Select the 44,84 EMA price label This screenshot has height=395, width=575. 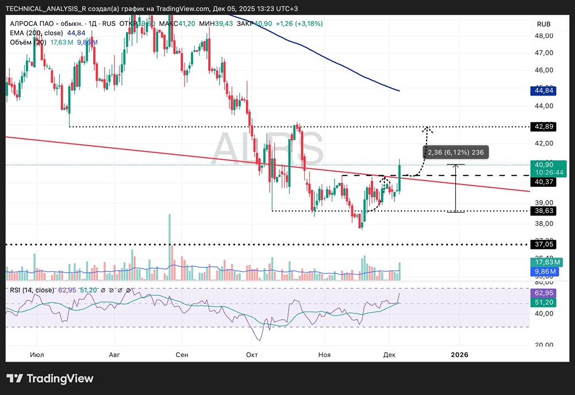tap(543, 91)
